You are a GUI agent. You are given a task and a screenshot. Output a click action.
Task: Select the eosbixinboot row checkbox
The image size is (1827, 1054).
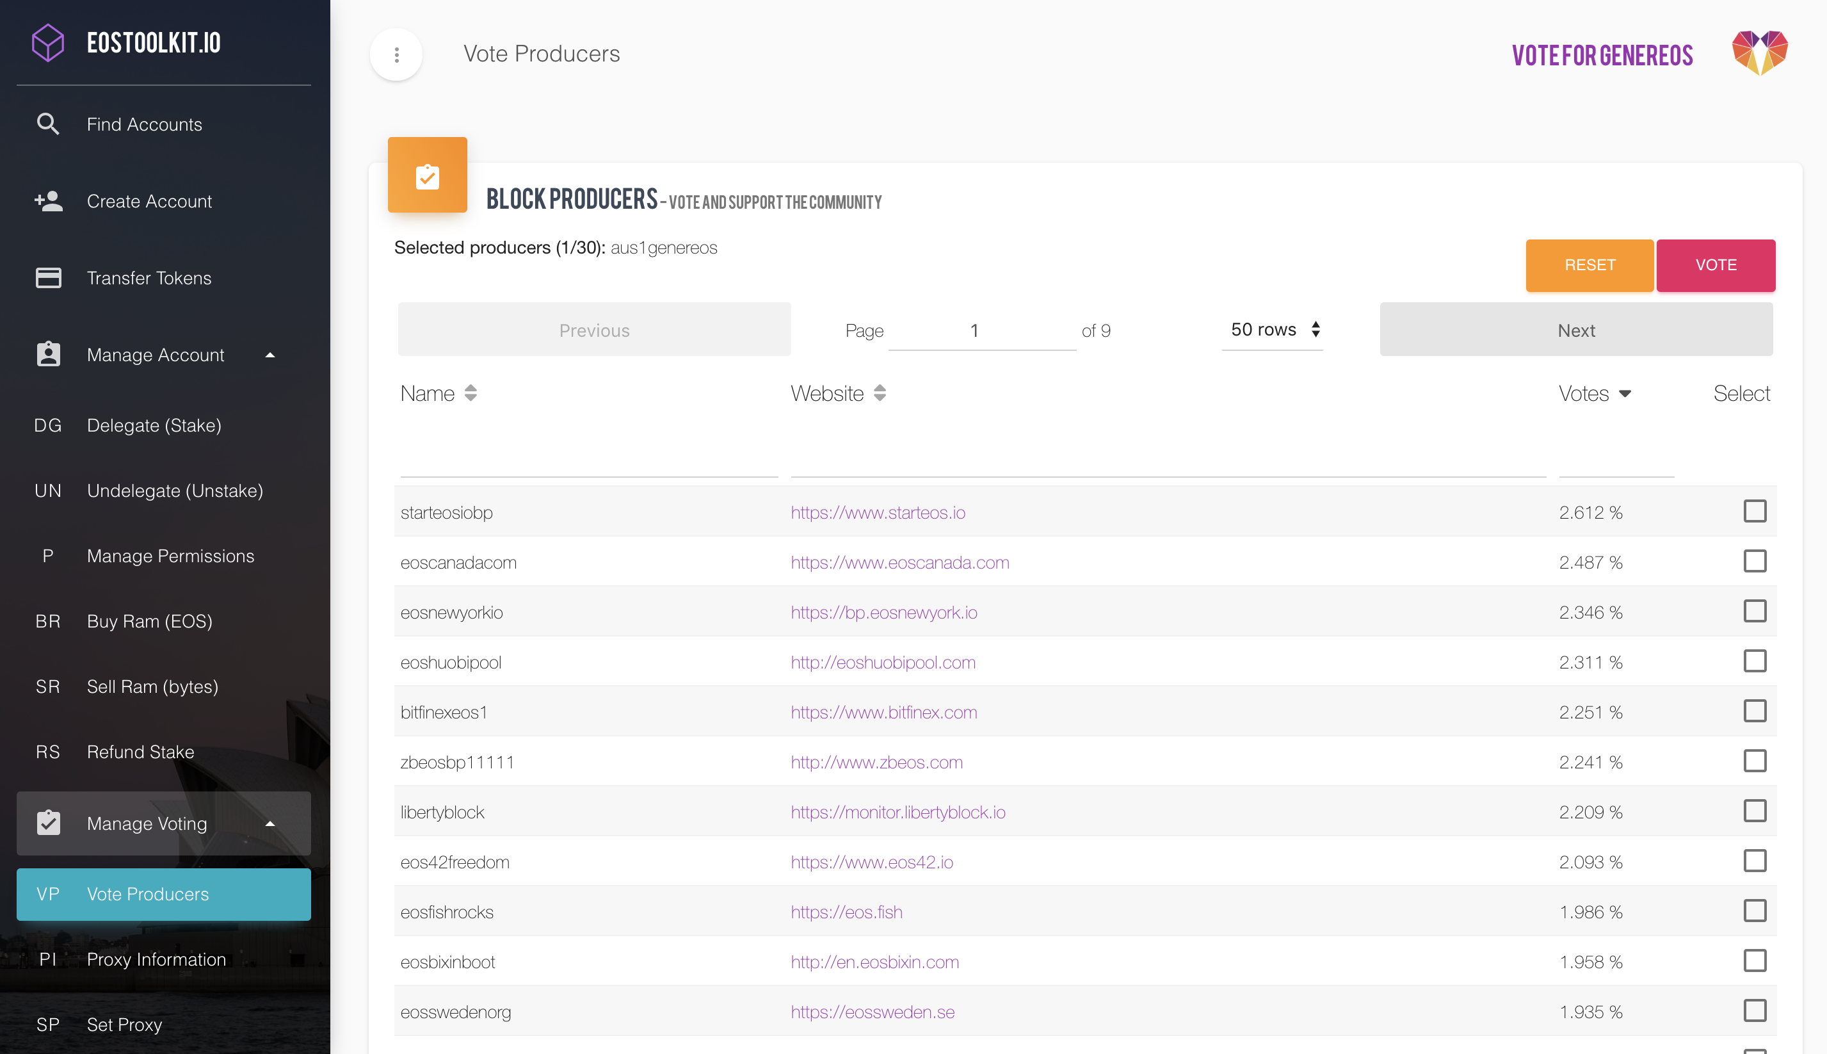click(1755, 961)
